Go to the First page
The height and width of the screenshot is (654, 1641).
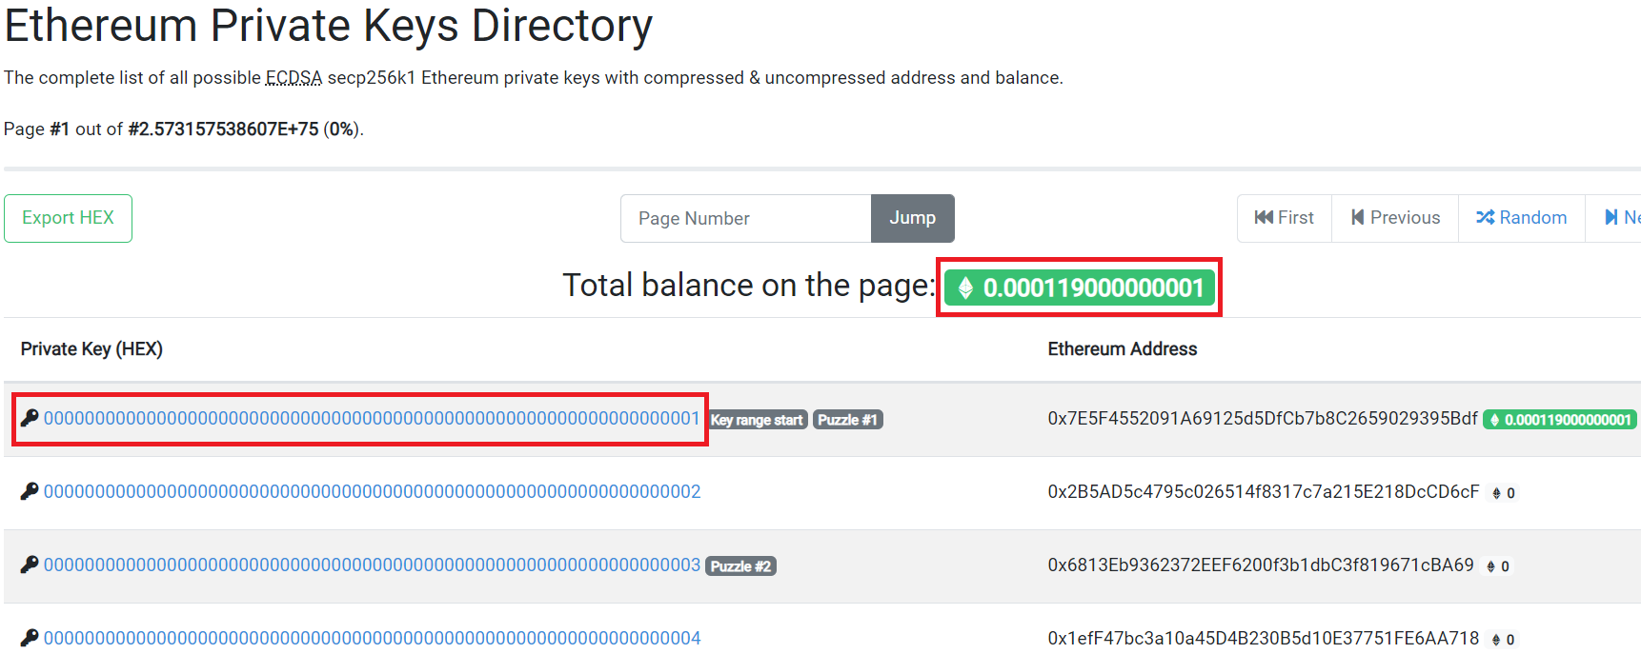[1284, 218]
